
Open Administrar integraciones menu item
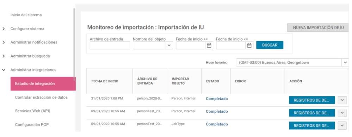pos(33,70)
